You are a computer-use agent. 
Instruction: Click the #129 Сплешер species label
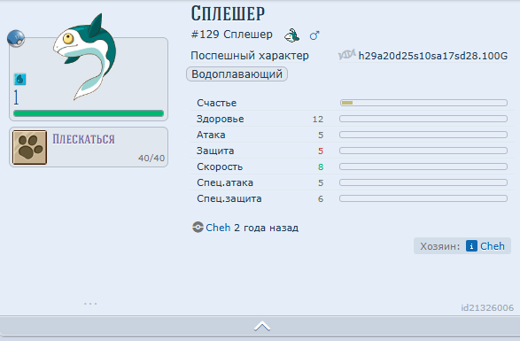click(231, 35)
